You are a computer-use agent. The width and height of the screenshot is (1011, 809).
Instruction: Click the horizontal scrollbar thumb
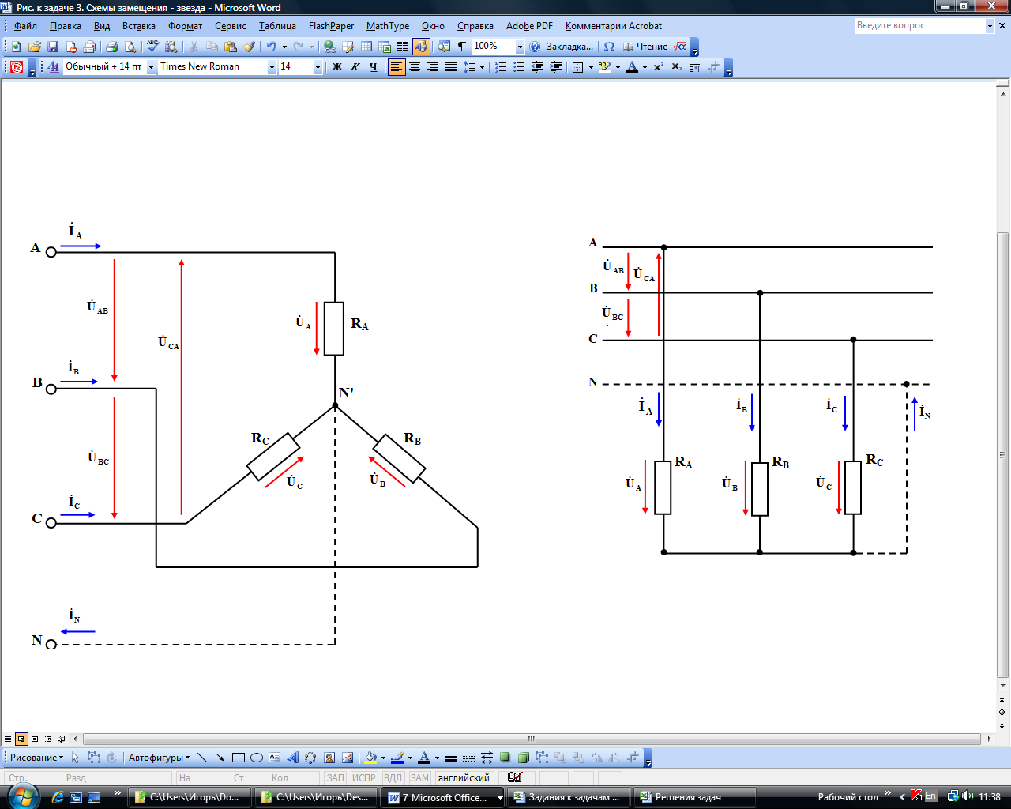pos(532,739)
